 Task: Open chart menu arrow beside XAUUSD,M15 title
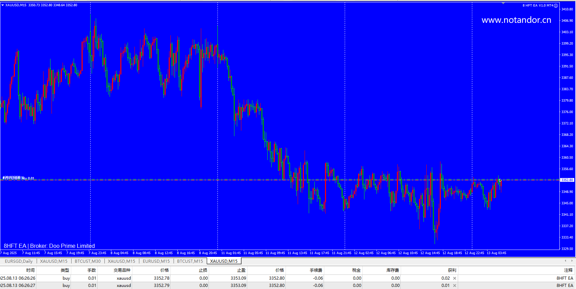click(x=3, y=5)
